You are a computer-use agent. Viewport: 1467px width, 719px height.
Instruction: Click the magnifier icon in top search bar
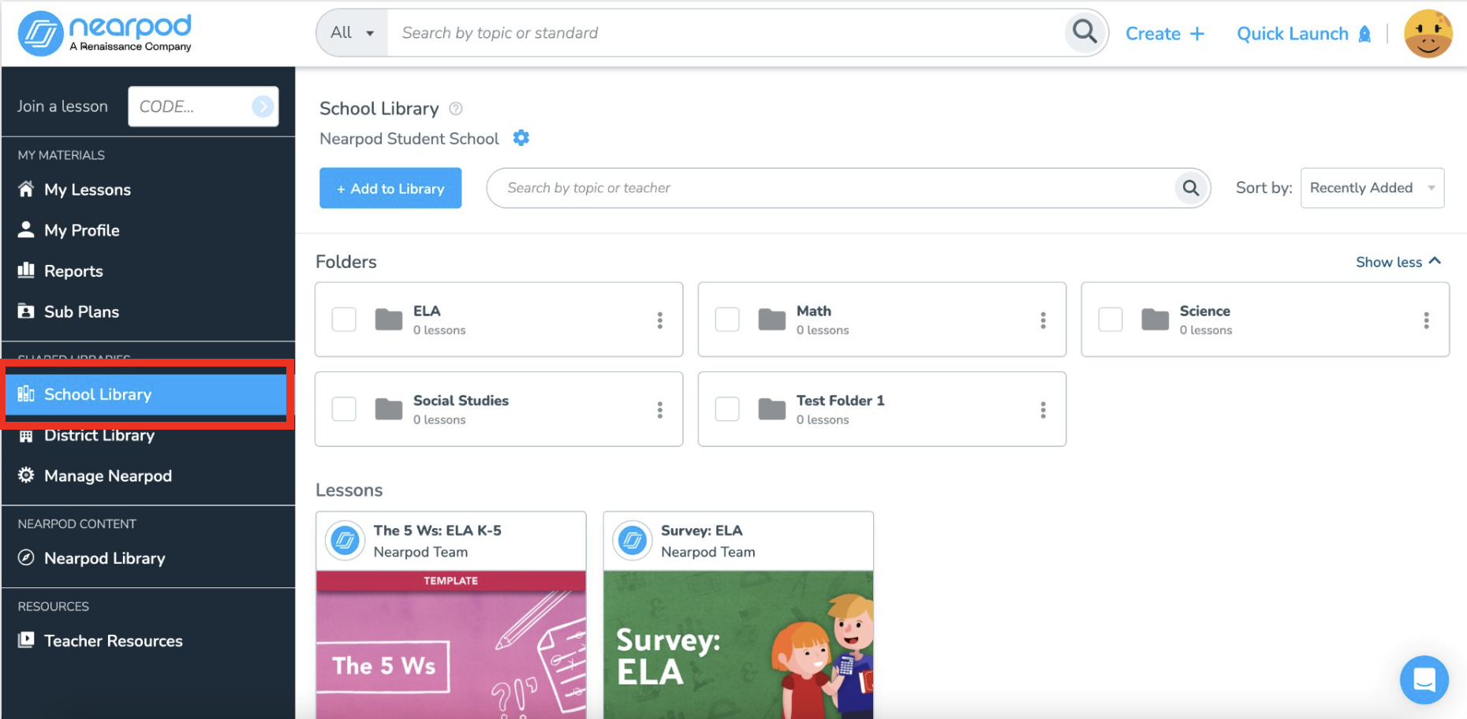click(x=1085, y=32)
